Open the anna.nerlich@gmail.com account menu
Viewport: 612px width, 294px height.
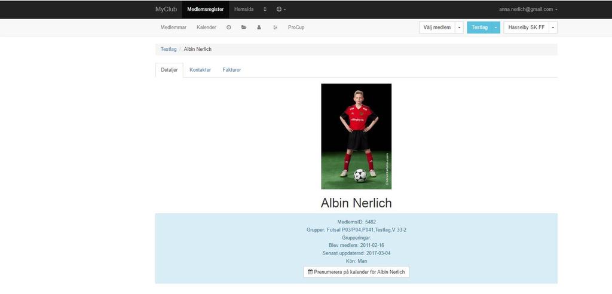[x=528, y=10]
